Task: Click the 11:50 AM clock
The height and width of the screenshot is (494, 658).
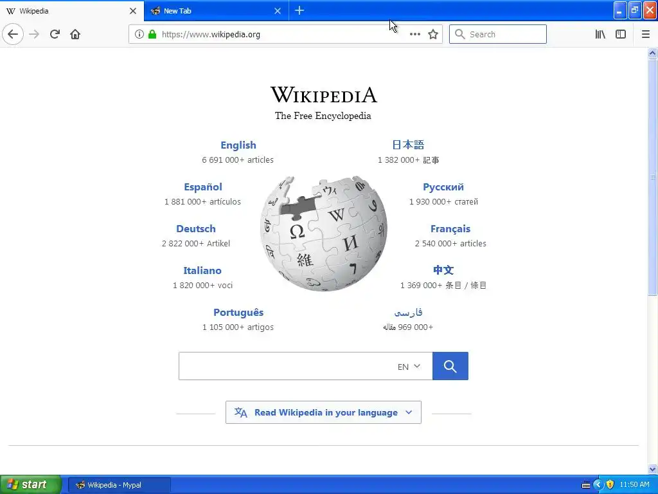Action: coord(634,485)
